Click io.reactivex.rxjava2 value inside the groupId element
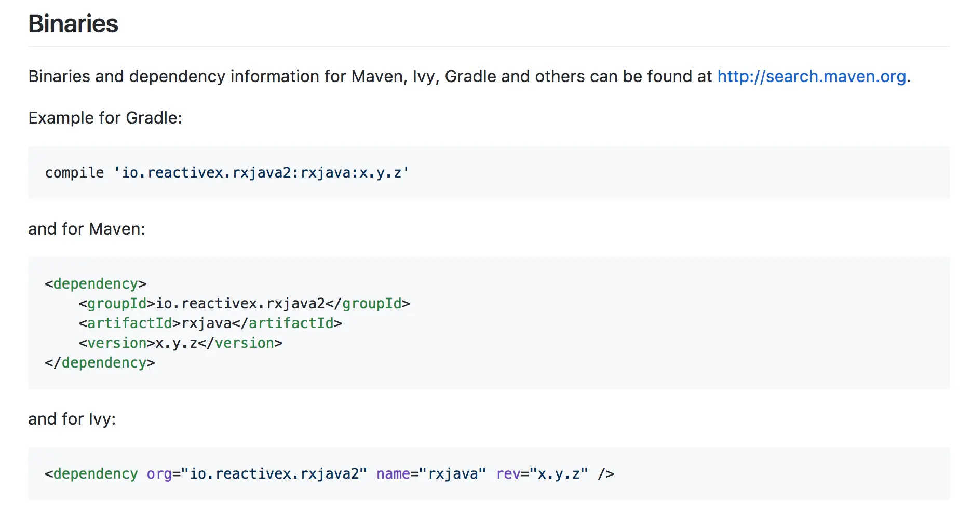This screenshot has height=516, width=973. coord(240,303)
